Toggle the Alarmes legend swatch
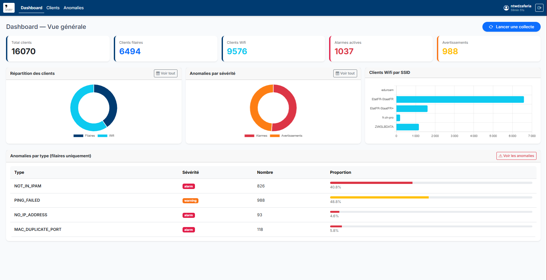The image size is (547, 280). click(x=249, y=136)
